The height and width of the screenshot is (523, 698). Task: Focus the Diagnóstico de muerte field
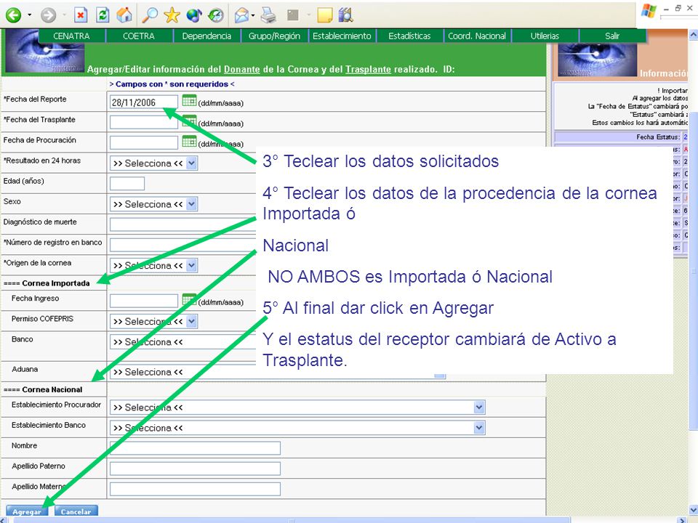[183, 224]
